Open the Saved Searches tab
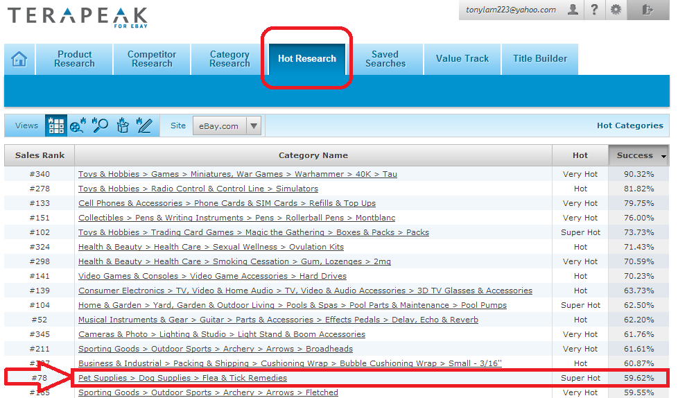Image resolution: width=678 pixels, height=398 pixels. pyautogui.click(x=385, y=59)
